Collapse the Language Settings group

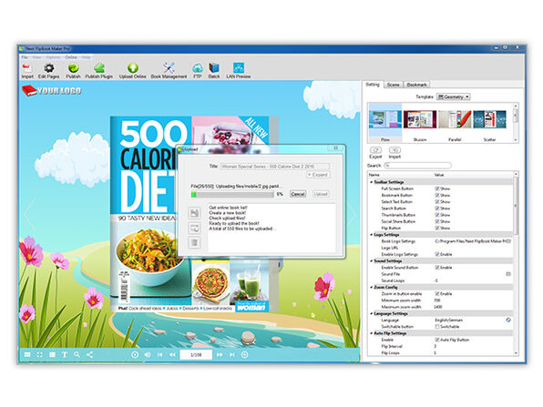click(371, 313)
